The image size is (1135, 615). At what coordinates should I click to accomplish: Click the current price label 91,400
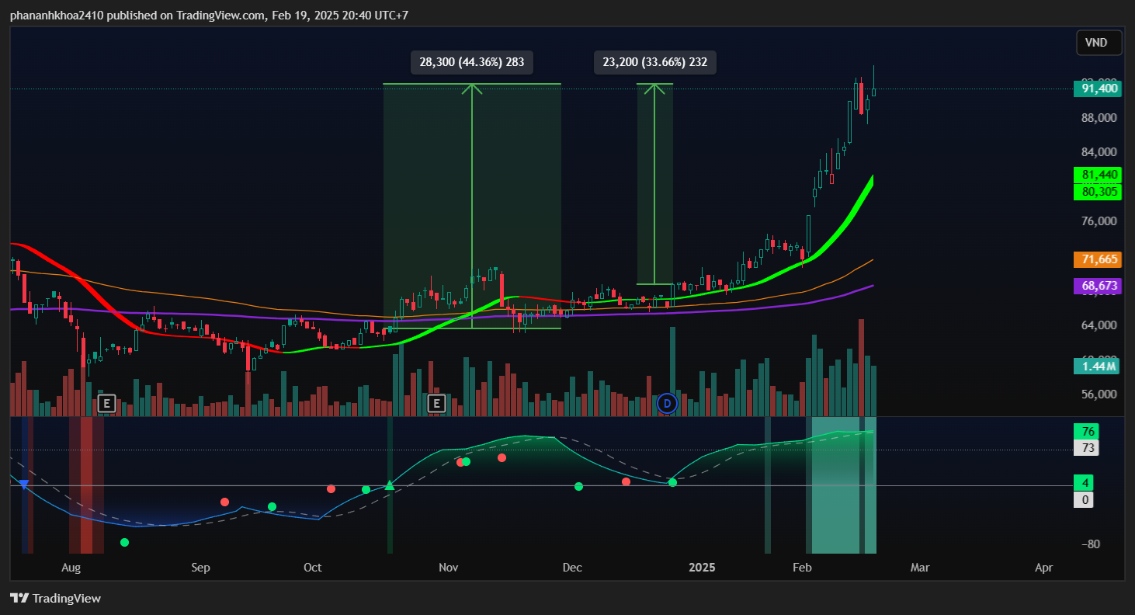point(1099,89)
